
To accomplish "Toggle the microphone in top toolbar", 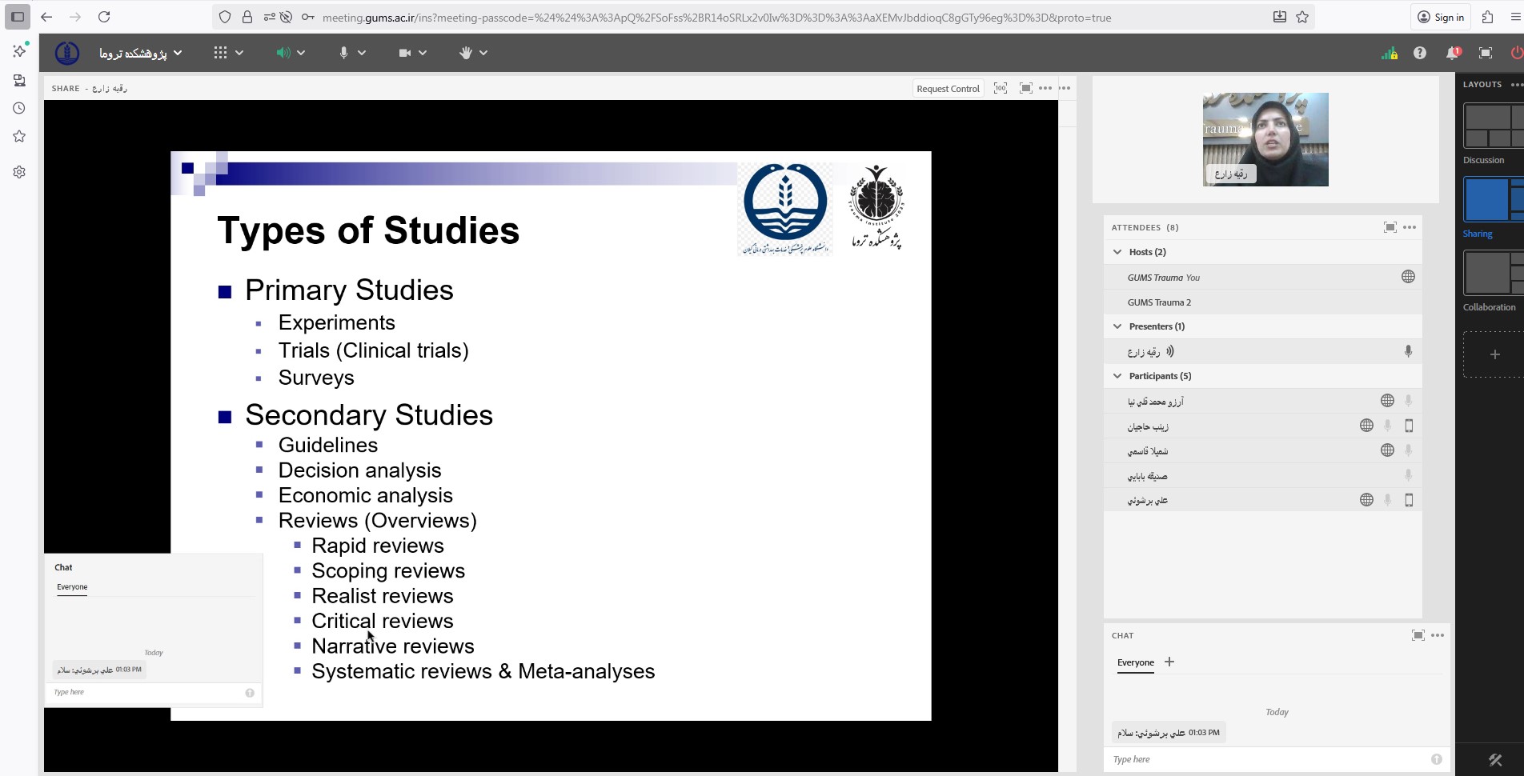I will [x=343, y=53].
